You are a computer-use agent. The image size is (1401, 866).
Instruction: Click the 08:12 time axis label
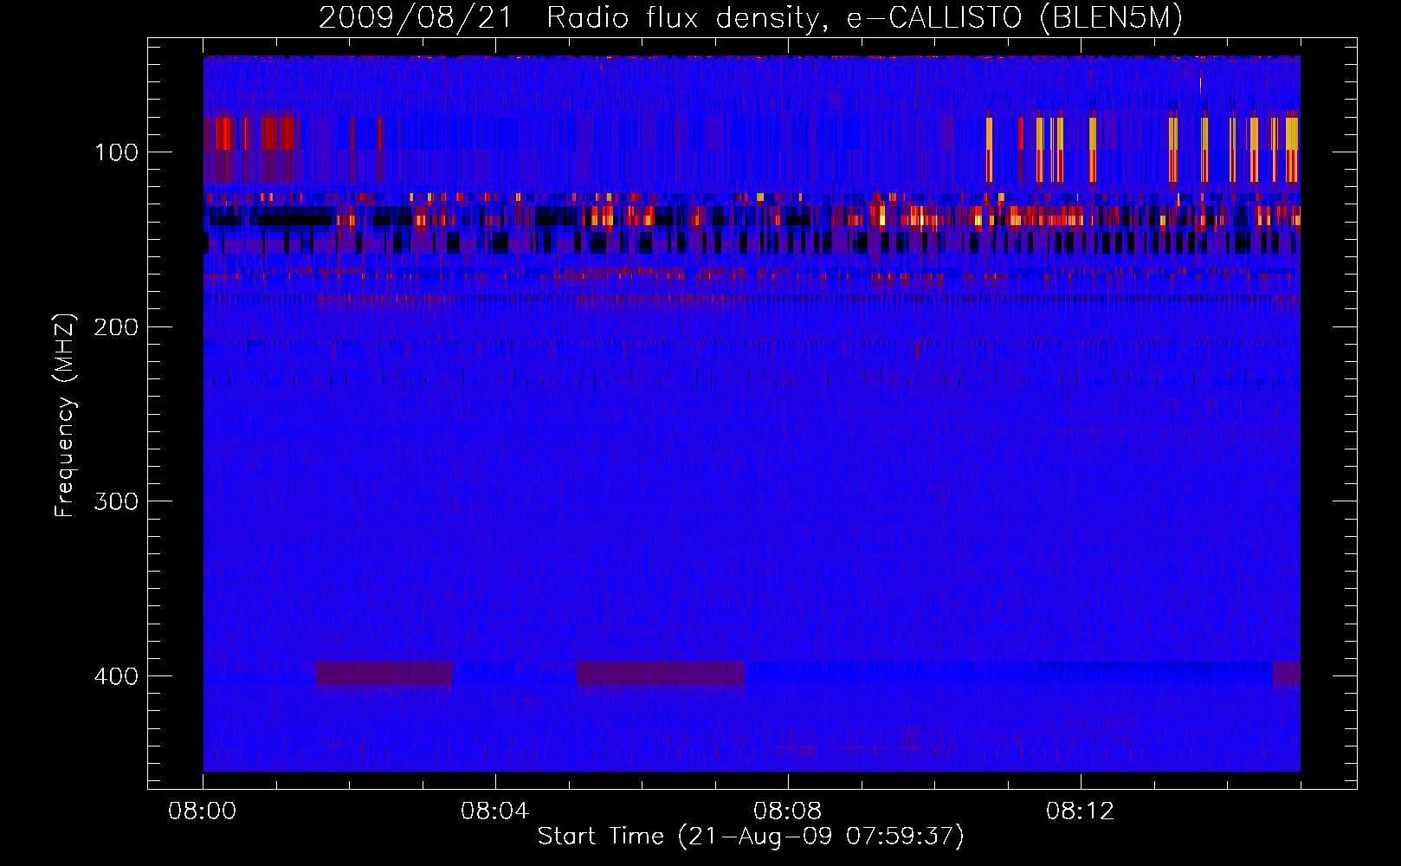click(1081, 811)
